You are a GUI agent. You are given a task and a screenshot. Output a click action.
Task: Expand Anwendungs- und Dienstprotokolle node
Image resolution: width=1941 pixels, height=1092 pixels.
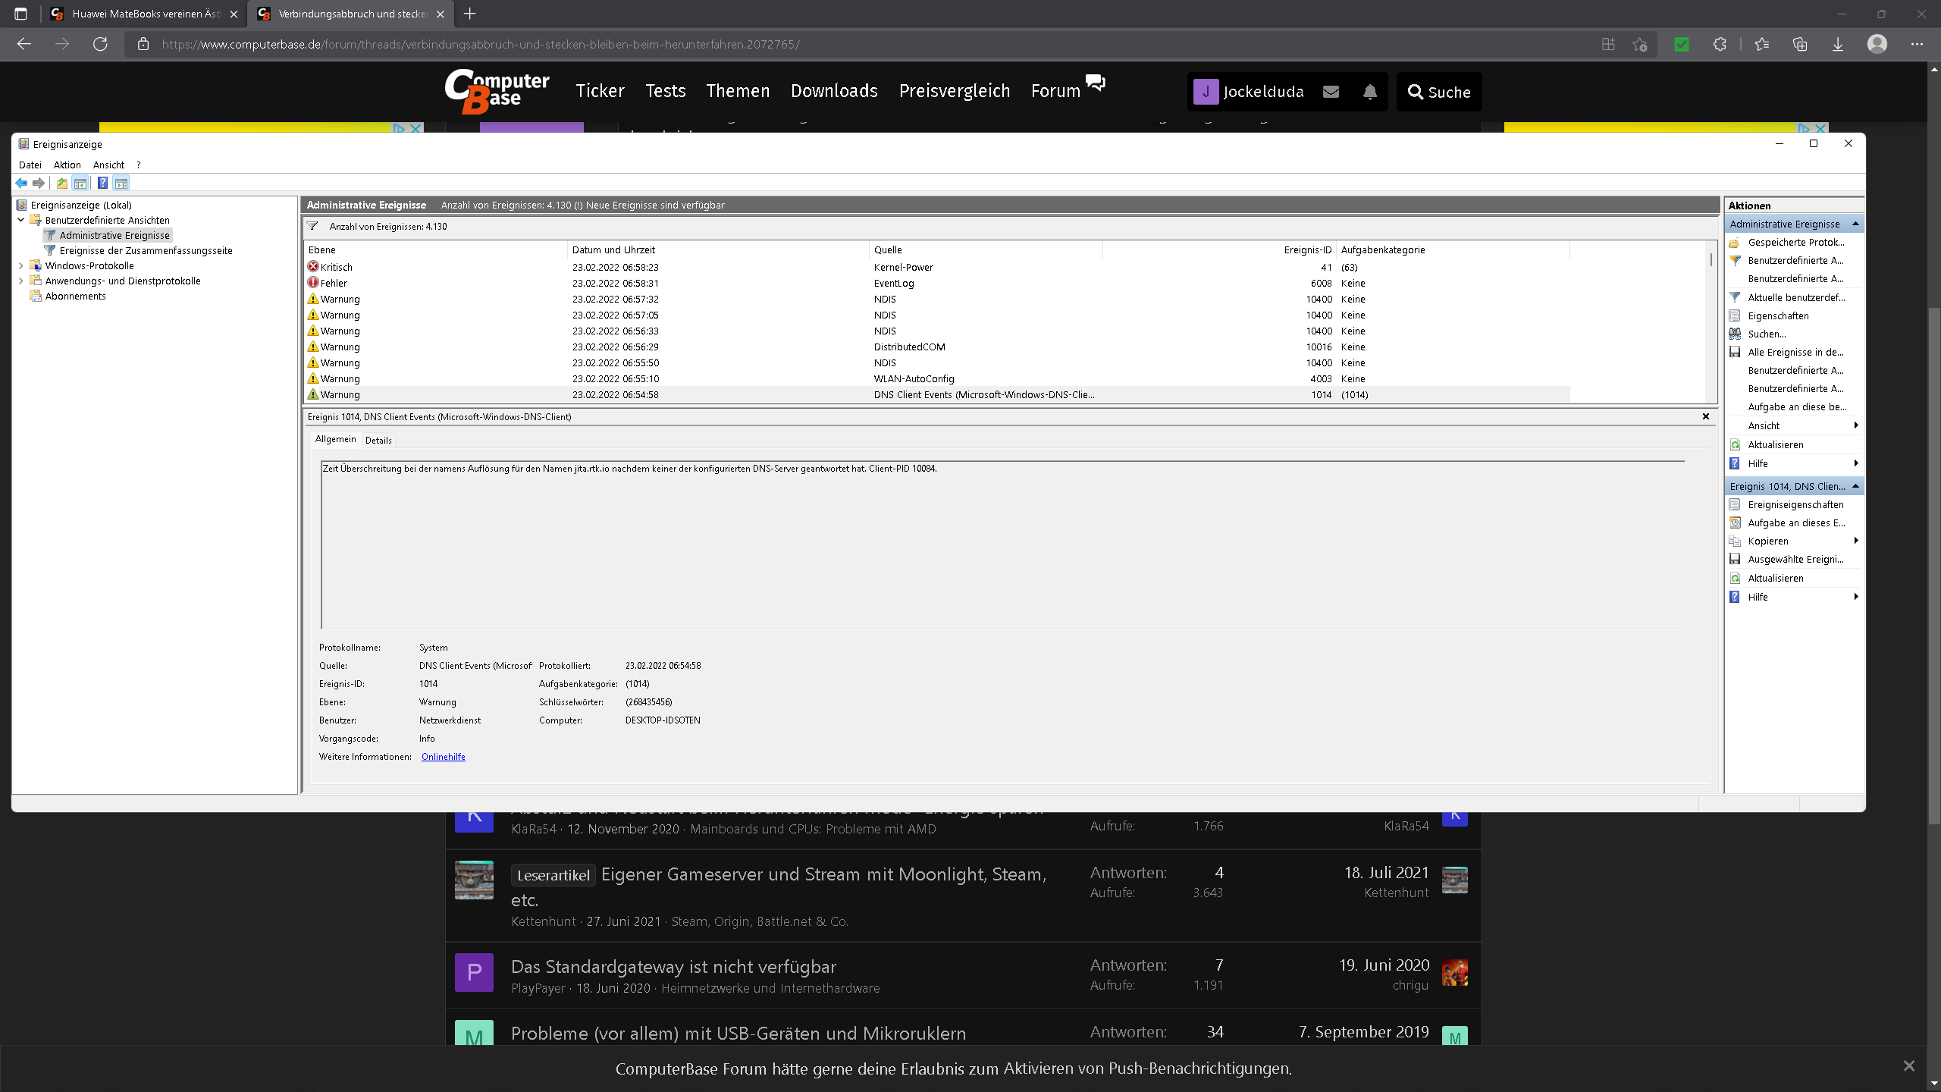[x=21, y=281]
